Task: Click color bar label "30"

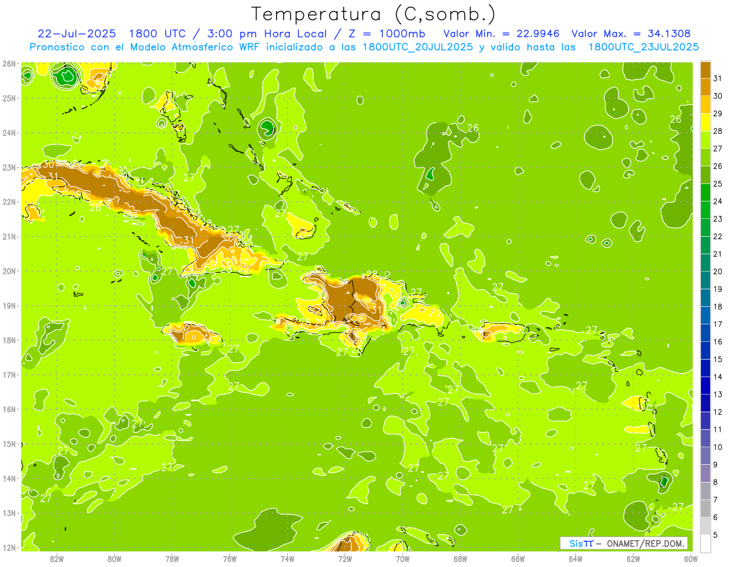Action: [x=718, y=95]
